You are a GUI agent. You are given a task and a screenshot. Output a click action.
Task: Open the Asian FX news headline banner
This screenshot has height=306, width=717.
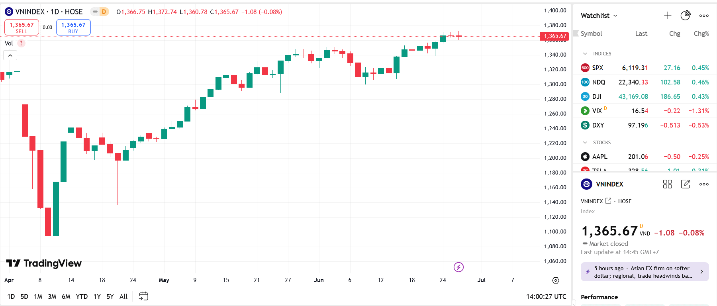point(645,272)
